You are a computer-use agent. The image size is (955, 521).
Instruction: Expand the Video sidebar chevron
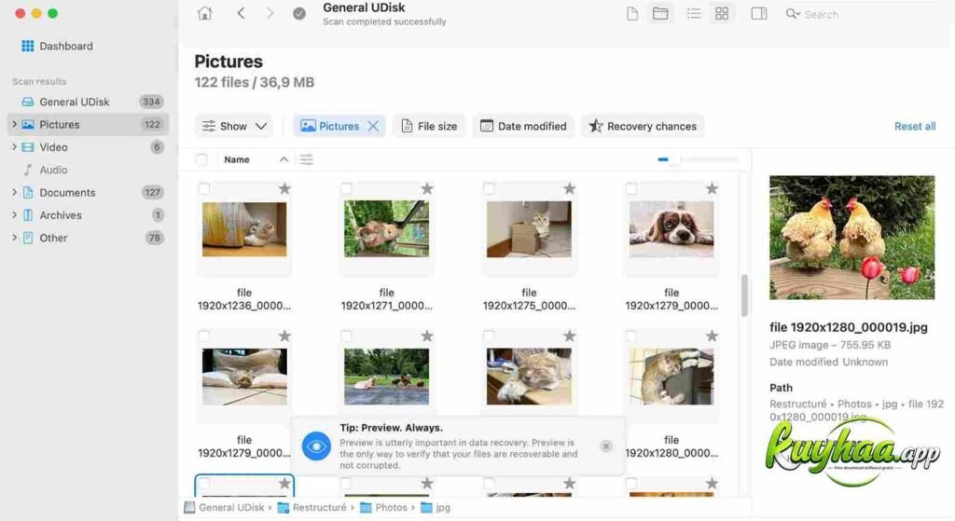14,146
